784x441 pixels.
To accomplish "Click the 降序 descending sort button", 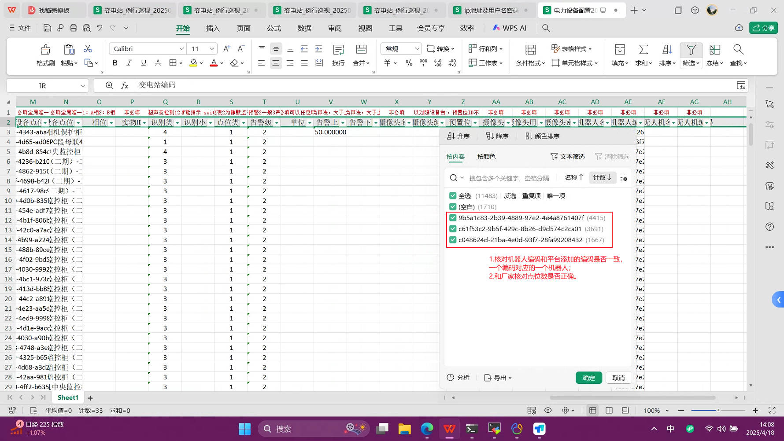I will [x=497, y=136].
